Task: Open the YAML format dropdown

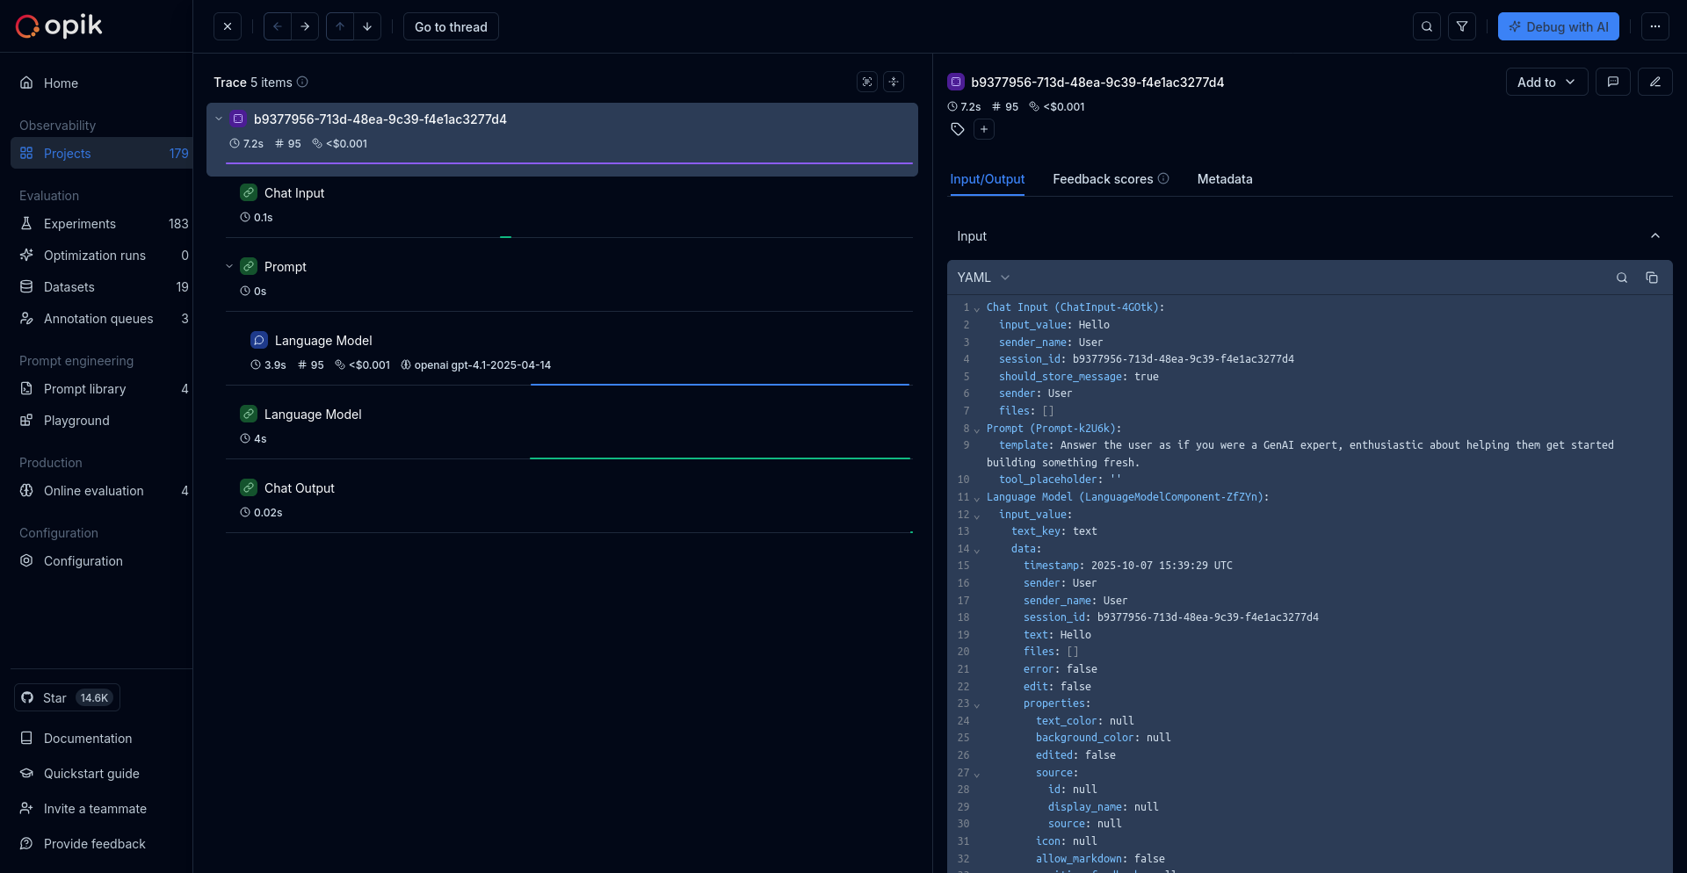Action: 983,278
